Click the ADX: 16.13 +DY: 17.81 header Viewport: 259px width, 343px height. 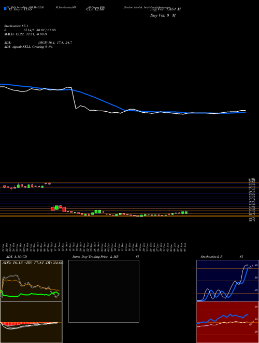33,263
